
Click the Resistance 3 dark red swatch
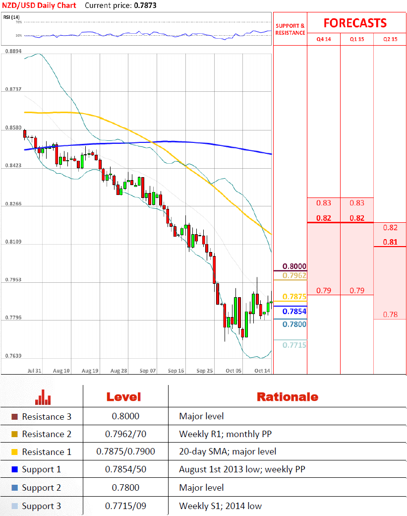click(x=14, y=417)
